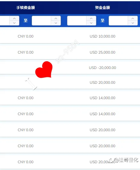Click the red heart sticker
The width and height of the screenshot is (140, 170).
[44, 70]
